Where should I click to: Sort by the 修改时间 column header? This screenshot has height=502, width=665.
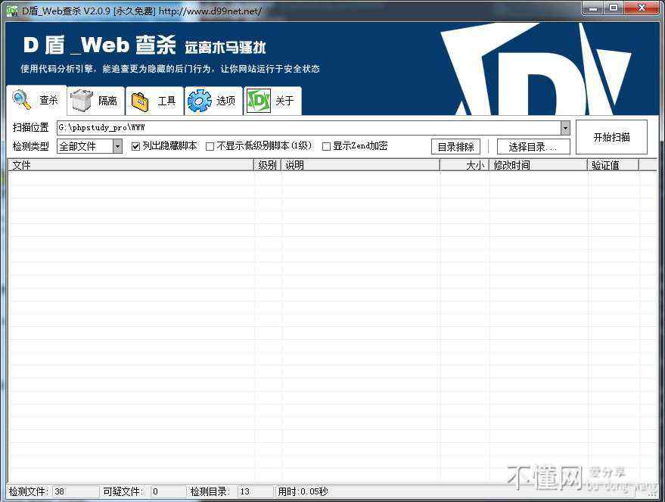click(538, 165)
